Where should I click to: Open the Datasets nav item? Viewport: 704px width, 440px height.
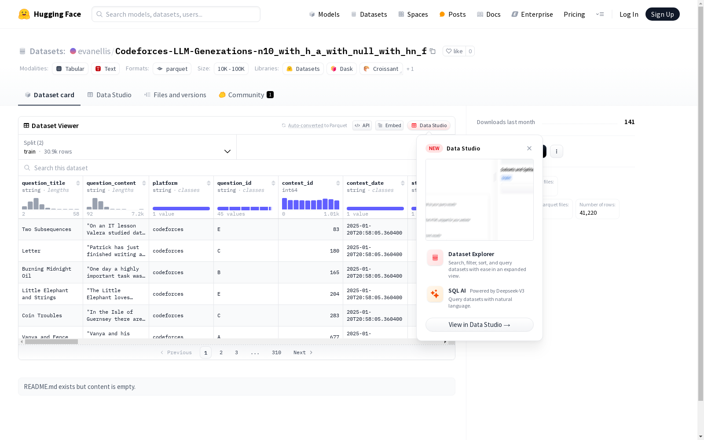pos(369,14)
